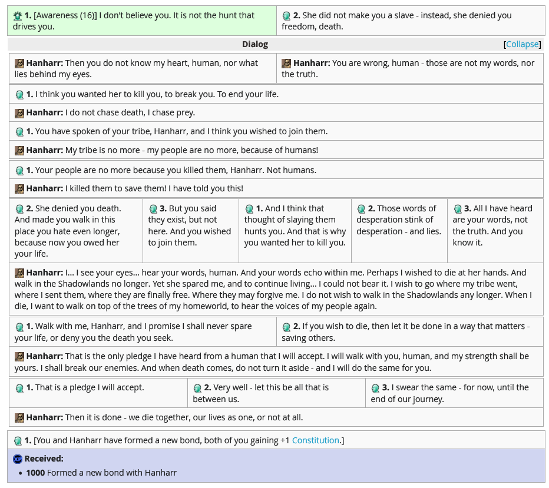Click player icon beside 'If you wish to die'
The width and height of the screenshot is (549, 488).
point(286,327)
